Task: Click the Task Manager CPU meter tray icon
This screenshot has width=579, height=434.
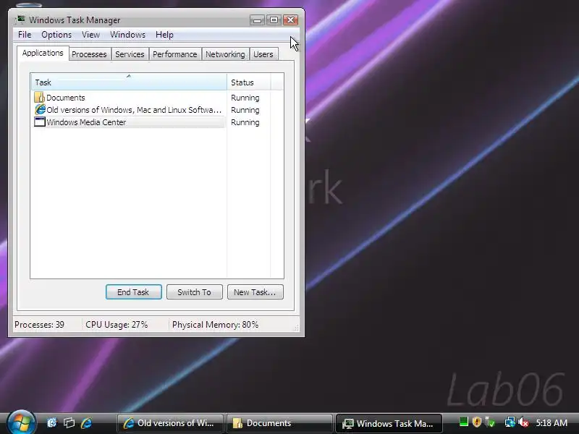Action: [464, 422]
